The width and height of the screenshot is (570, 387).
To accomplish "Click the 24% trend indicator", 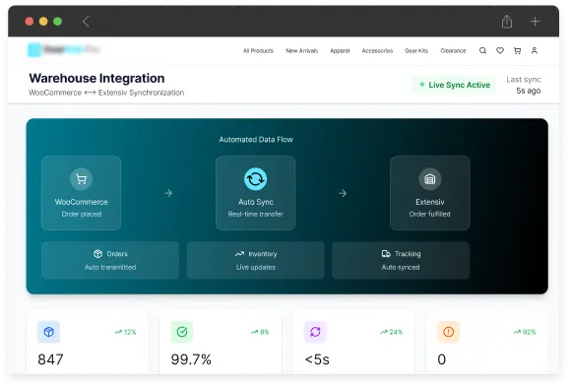I will pos(392,332).
